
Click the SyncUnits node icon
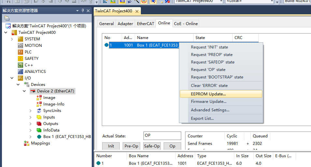(x=39, y=111)
